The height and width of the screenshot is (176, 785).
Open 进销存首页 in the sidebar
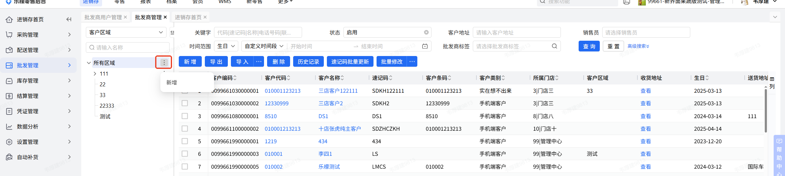click(x=30, y=19)
